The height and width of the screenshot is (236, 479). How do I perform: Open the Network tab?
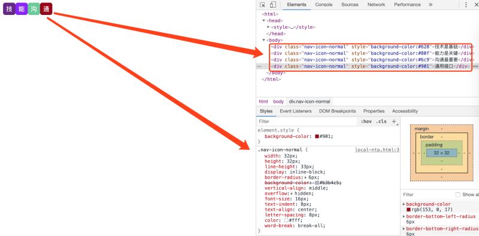(376, 5)
